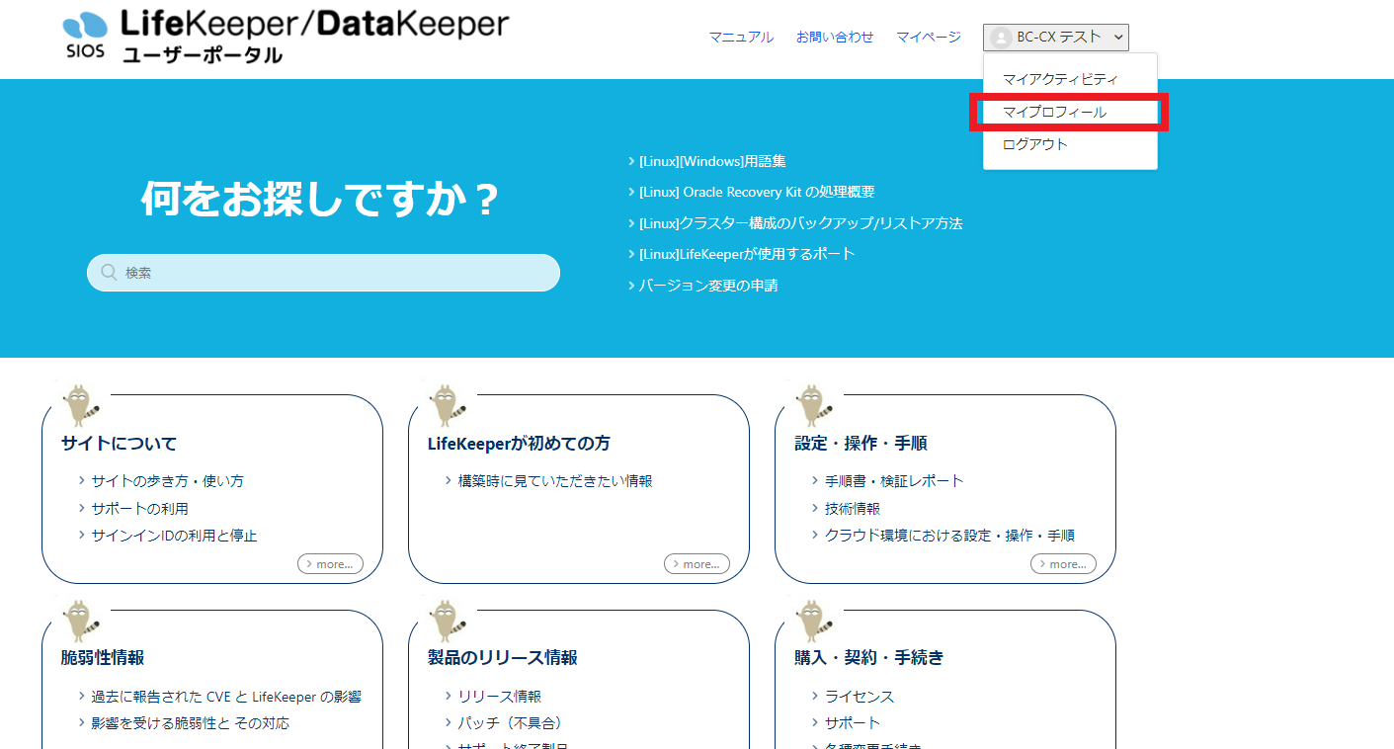Image resolution: width=1394 pixels, height=749 pixels.
Task: Click the raccoon mascot above サイトについて
Action: [x=81, y=404]
